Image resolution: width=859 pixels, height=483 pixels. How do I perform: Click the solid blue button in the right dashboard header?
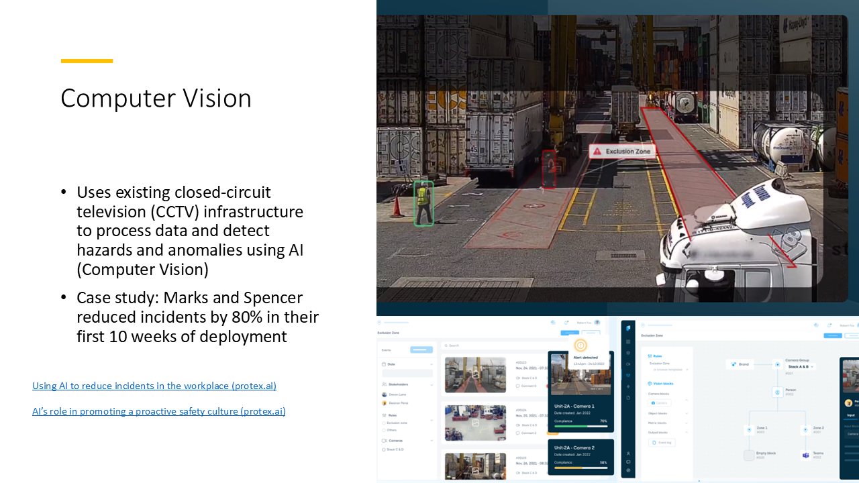point(833,335)
